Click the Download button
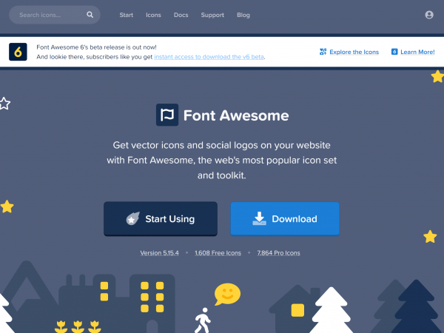 (285, 218)
